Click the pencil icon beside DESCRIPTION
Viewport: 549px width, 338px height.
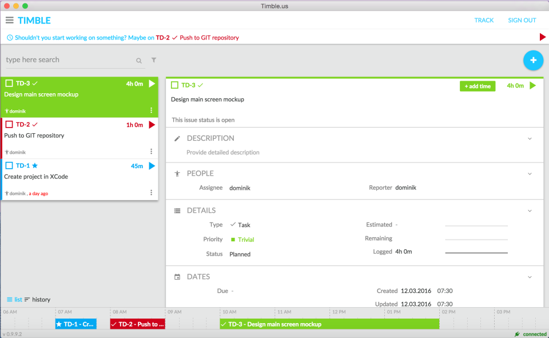[177, 139]
